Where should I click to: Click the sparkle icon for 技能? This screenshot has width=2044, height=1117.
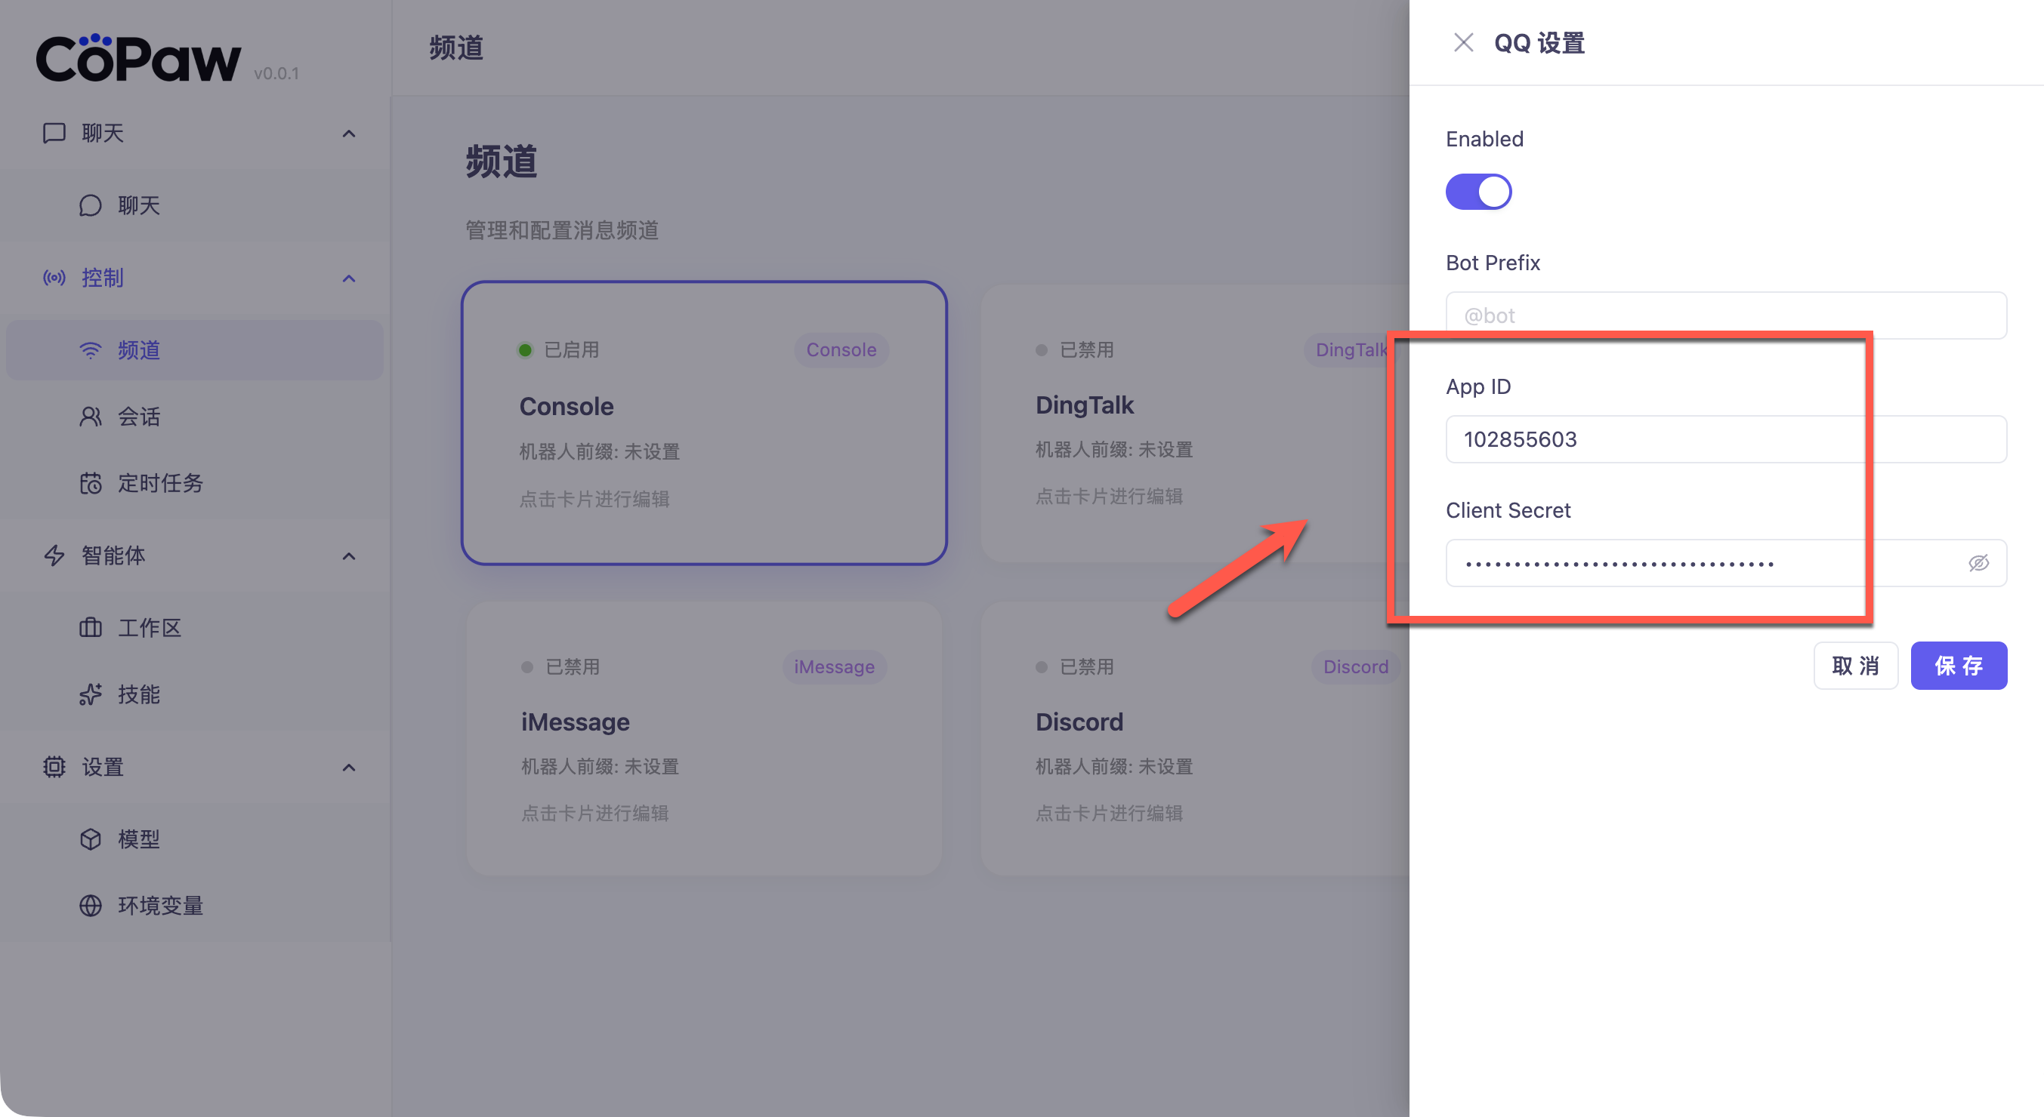(x=91, y=694)
